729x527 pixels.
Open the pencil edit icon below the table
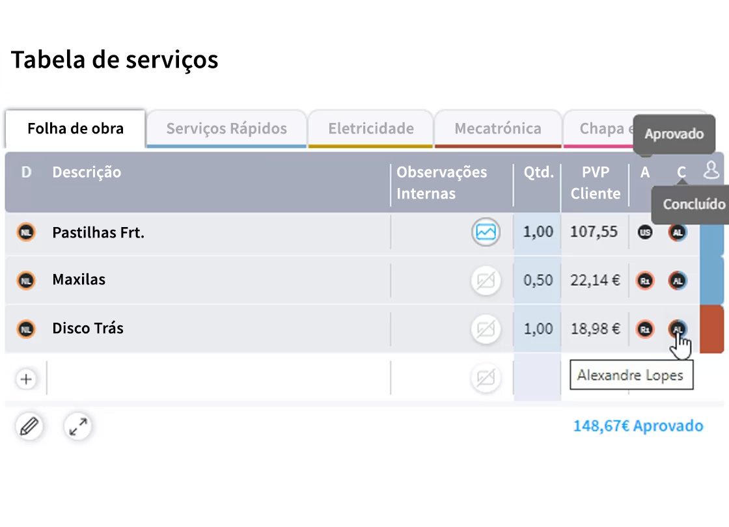[29, 427]
